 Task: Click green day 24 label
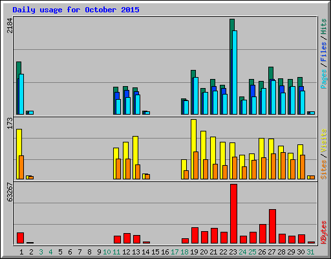click(x=242, y=252)
